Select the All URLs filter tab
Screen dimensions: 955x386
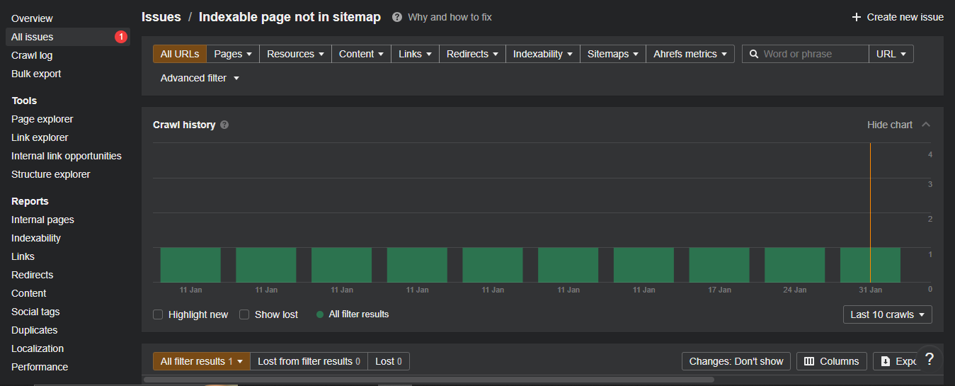pos(180,54)
